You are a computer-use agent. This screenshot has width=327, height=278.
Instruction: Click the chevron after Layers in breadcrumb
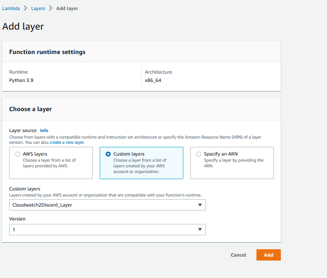50,8
